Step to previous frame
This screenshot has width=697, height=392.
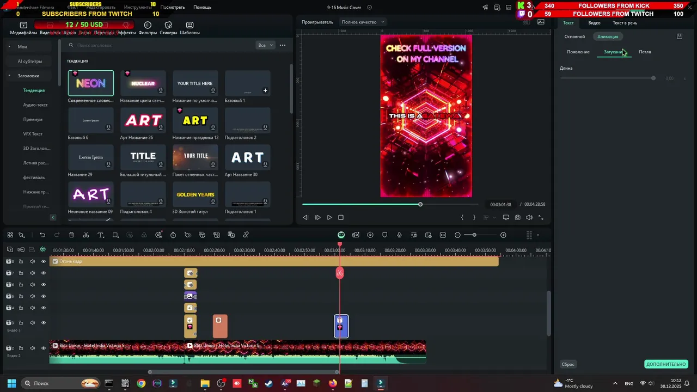(x=305, y=217)
